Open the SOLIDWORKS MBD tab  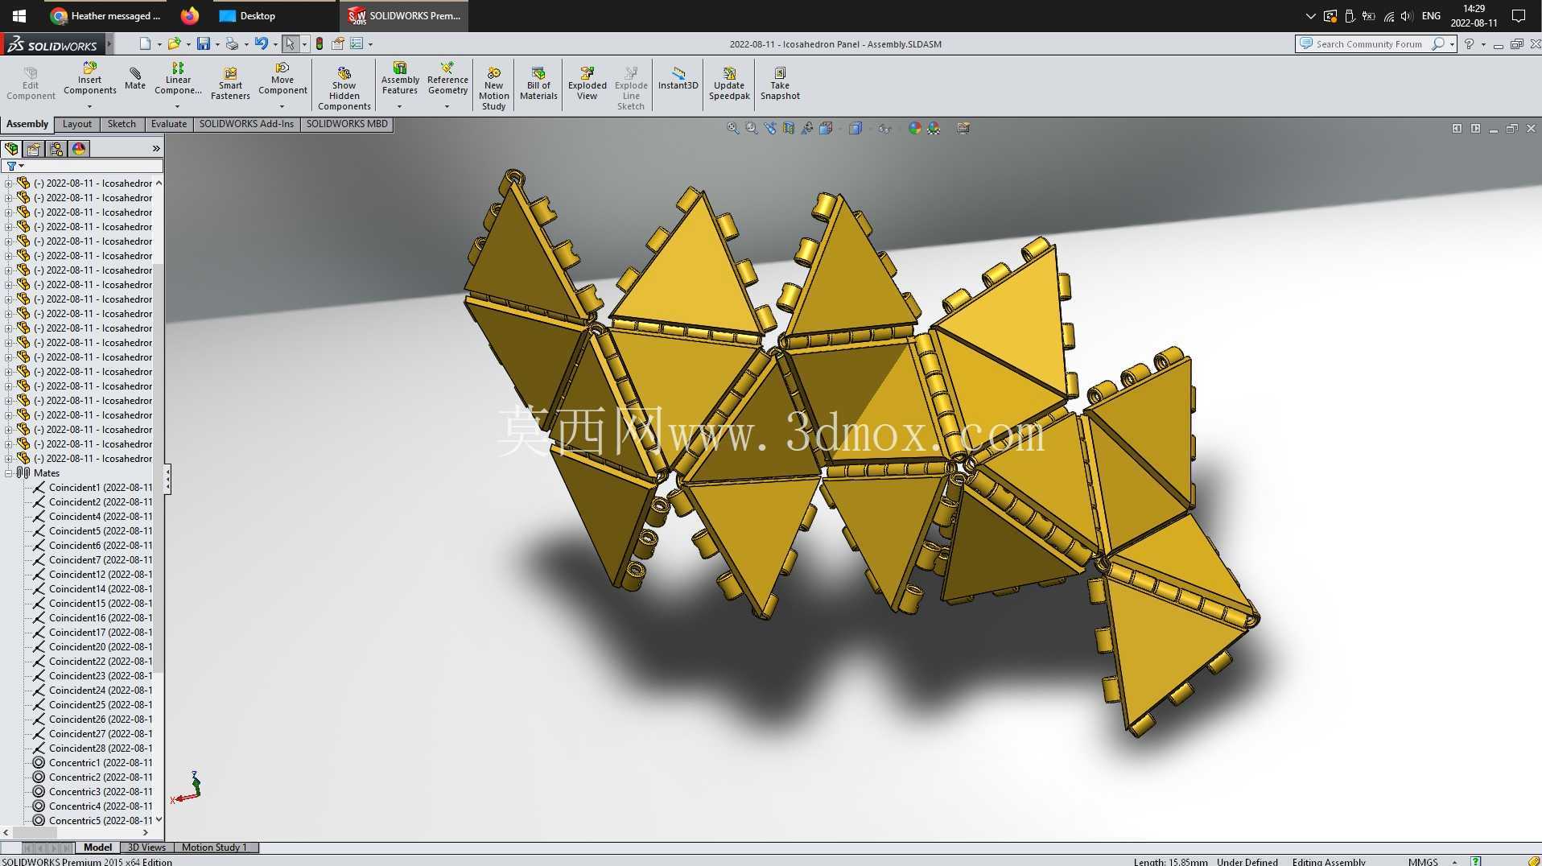pyautogui.click(x=347, y=124)
